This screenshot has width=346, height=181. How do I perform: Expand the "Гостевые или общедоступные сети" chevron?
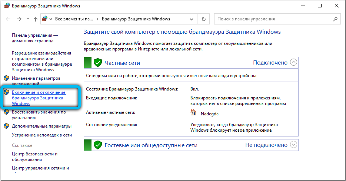point(293,145)
